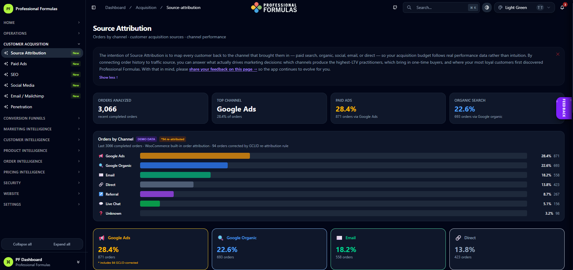Click Collapse all button
The image size is (573, 270).
(x=22, y=244)
